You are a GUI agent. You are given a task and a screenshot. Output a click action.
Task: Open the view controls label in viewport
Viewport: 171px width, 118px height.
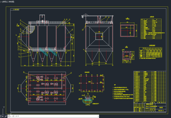(4, 2)
